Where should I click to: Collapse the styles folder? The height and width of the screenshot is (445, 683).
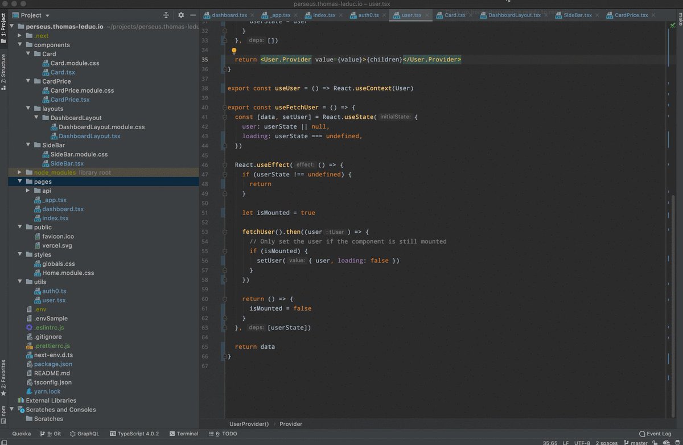(x=20, y=254)
